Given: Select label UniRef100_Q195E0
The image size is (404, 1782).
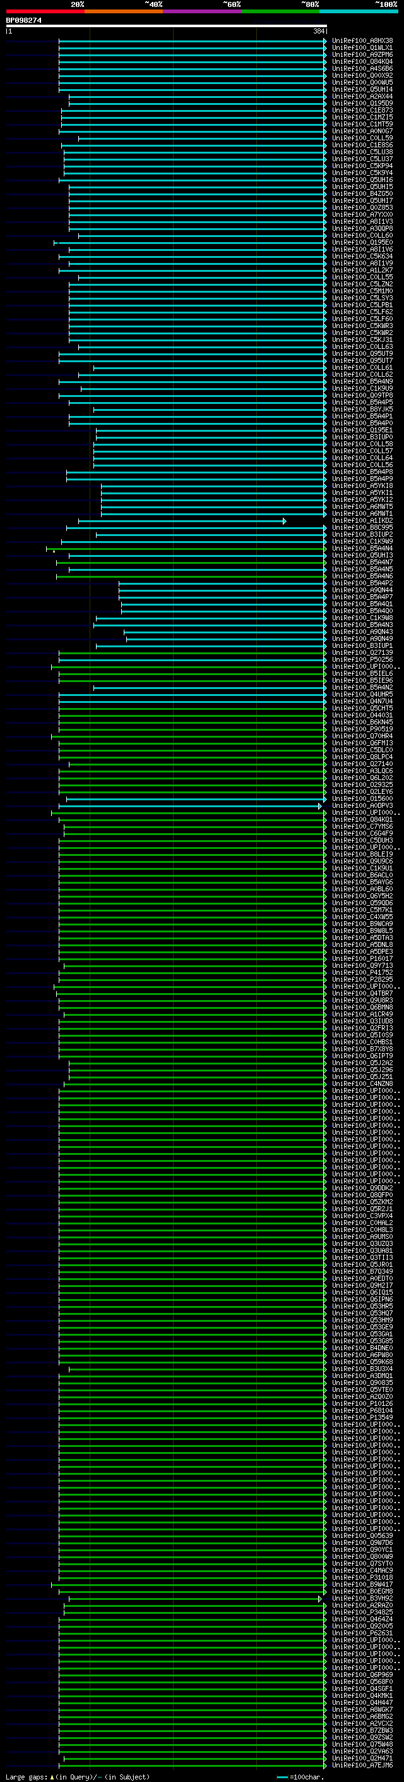Looking at the screenshot, I should point(362,242).
